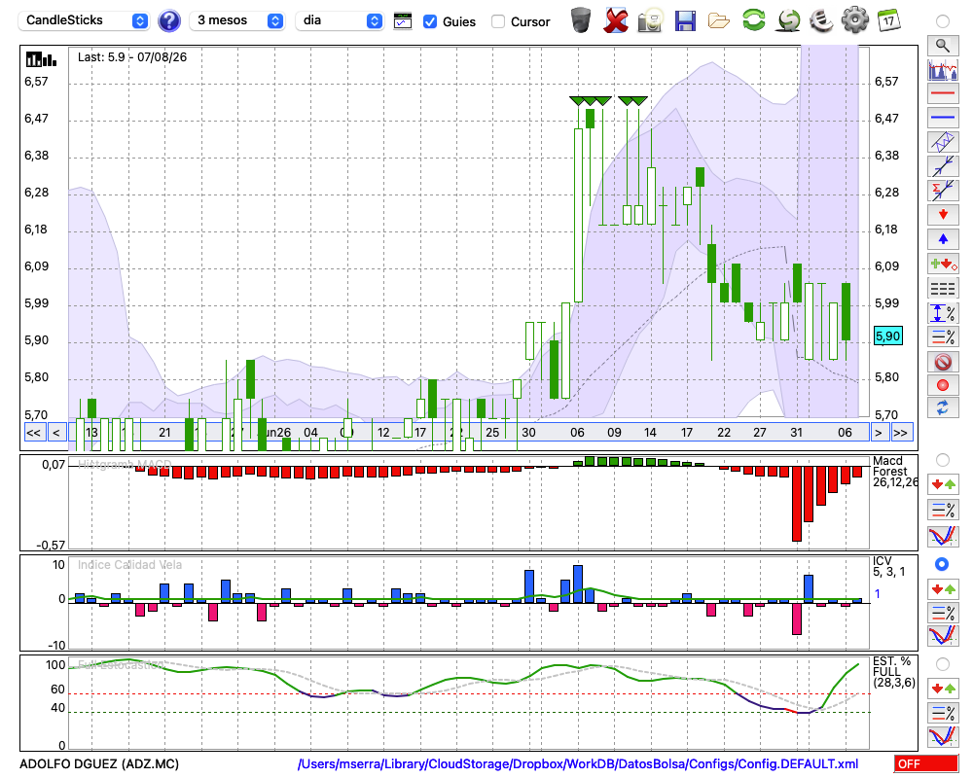
Task: Click the red prohibited sign icon
Action: tap(943, 361)
